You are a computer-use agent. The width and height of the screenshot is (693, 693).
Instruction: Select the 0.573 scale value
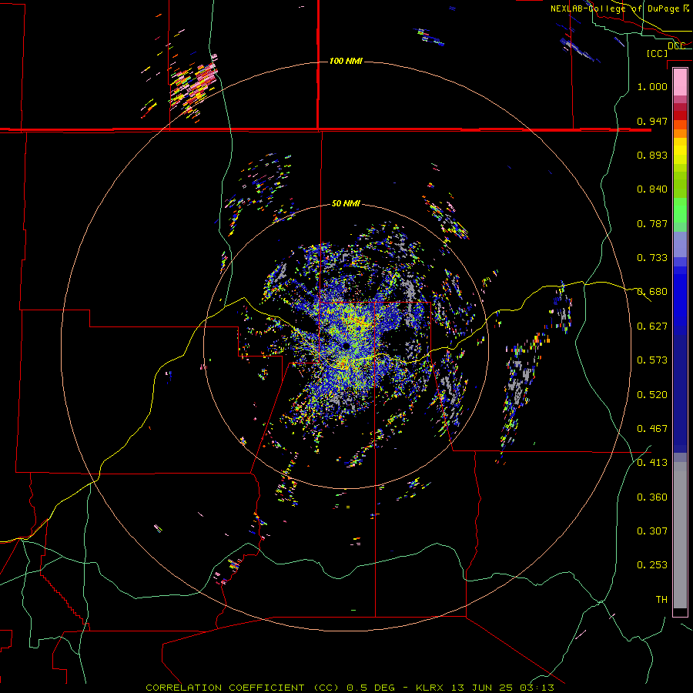click(652, 360)
